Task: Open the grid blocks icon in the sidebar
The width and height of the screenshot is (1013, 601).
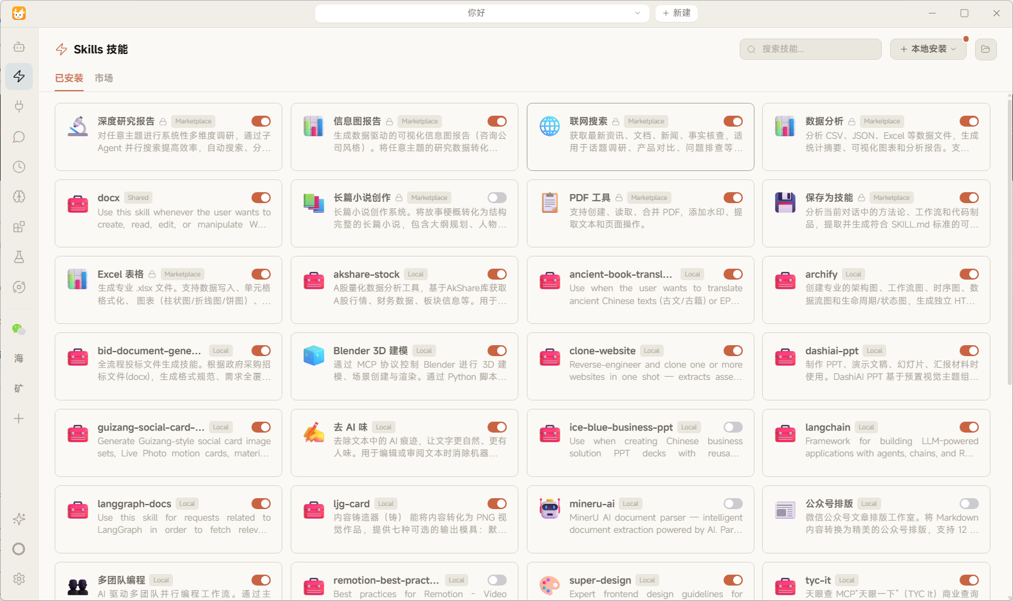Action: click(19, 227)
